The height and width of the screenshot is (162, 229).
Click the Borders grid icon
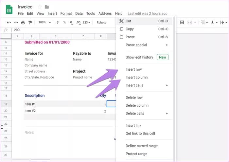click(x=182, y=23)
